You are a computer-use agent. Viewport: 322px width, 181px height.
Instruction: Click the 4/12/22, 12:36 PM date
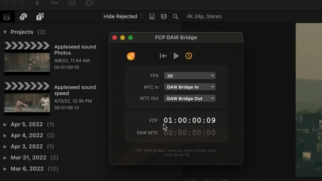[73, 101]
